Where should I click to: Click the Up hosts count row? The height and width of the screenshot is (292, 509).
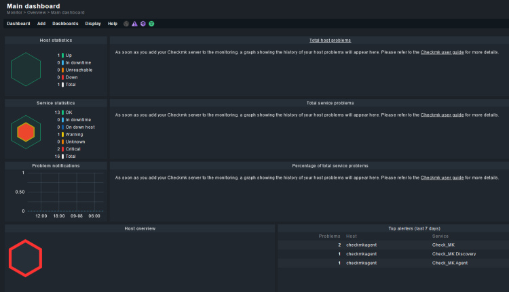(64, 56)
